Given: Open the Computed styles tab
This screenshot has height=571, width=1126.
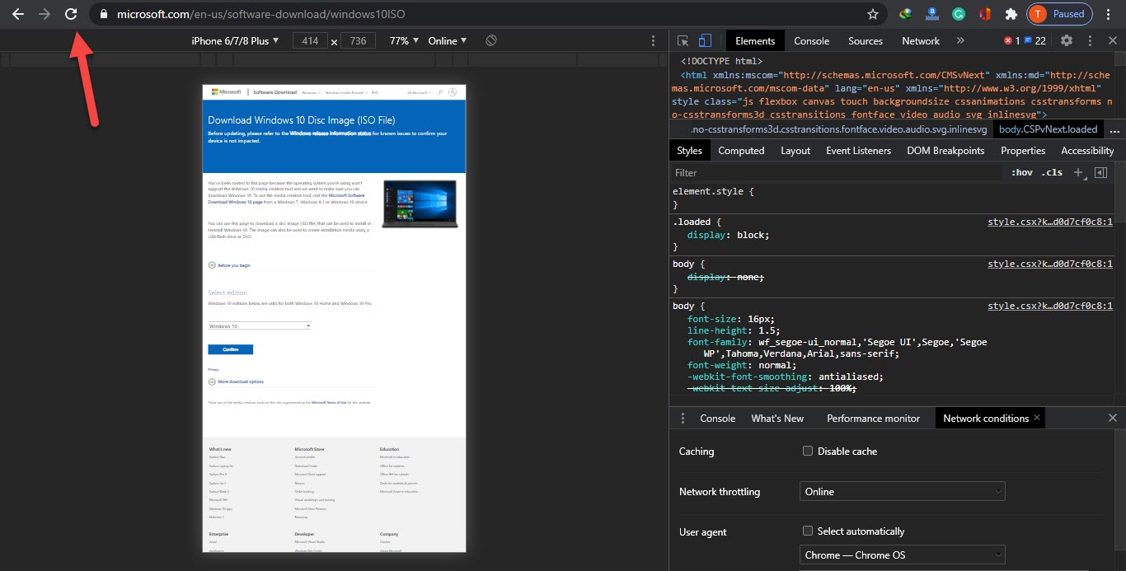Looking at the screenshot, I should click(741, 151).
